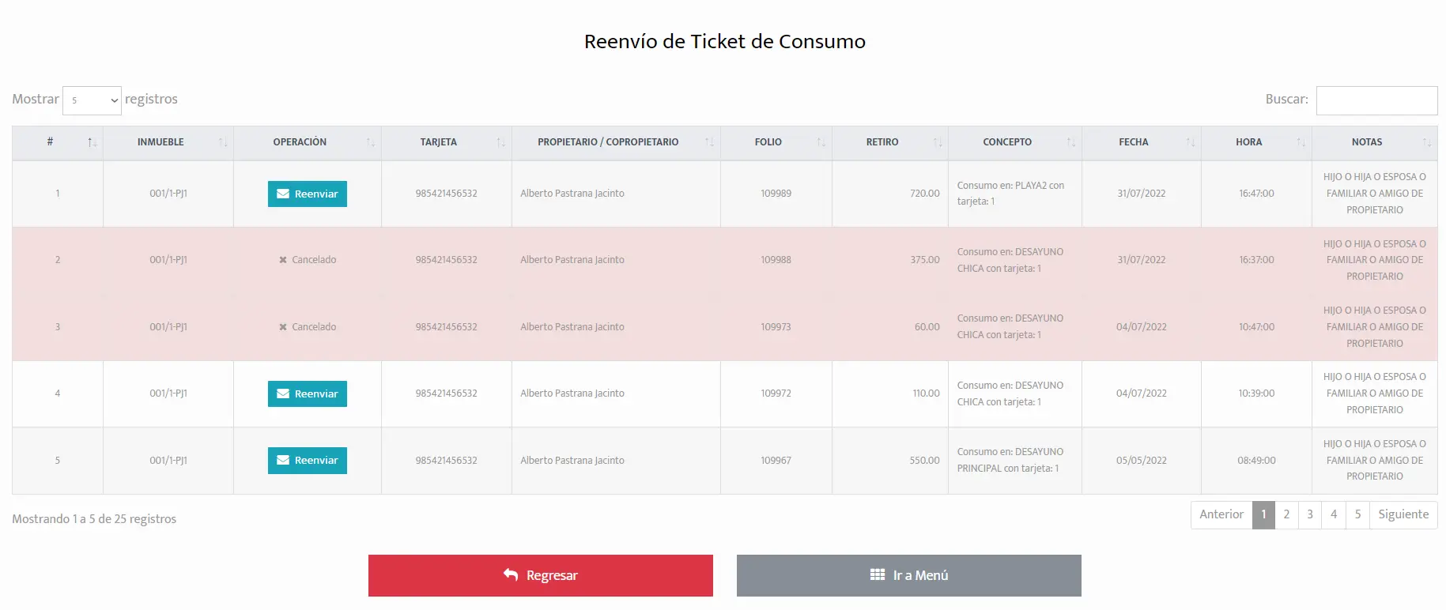Sort table by HORA column
This screenshot has width=1446, height=610.
1257,142
